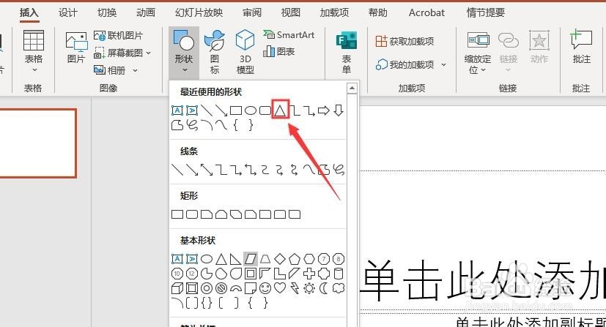The image size is (606, 327).
Task: Select first plain rectangle under 矩形 section
Action: (x=177, y=214)
